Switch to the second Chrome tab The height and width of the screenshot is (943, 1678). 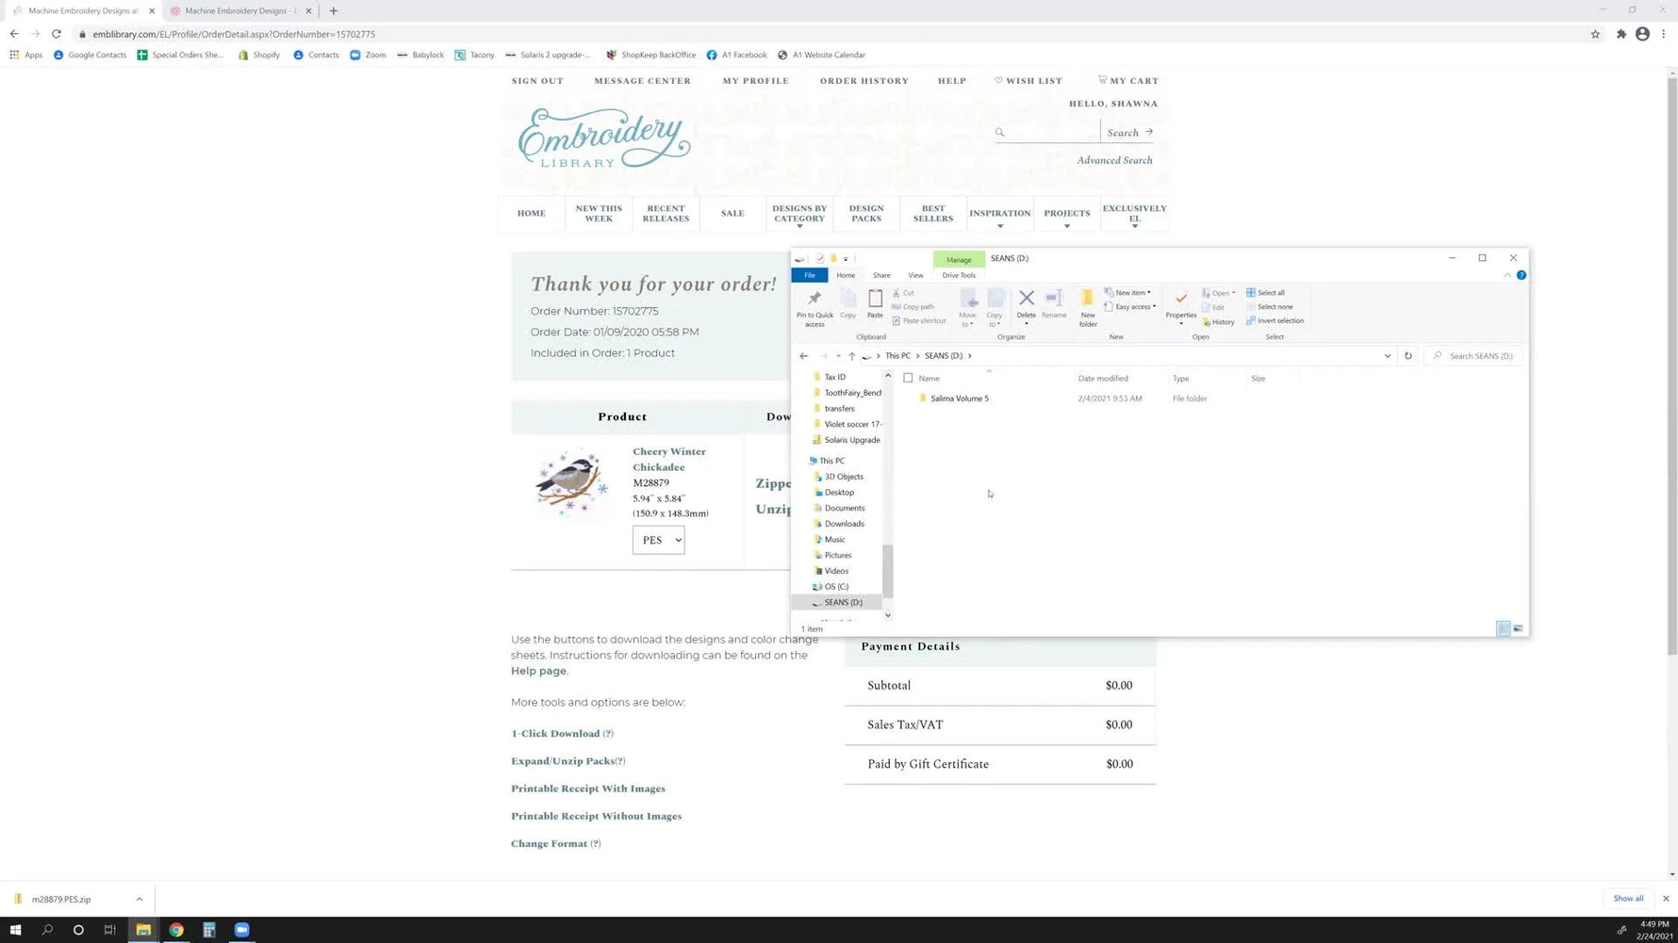(239, 11)
